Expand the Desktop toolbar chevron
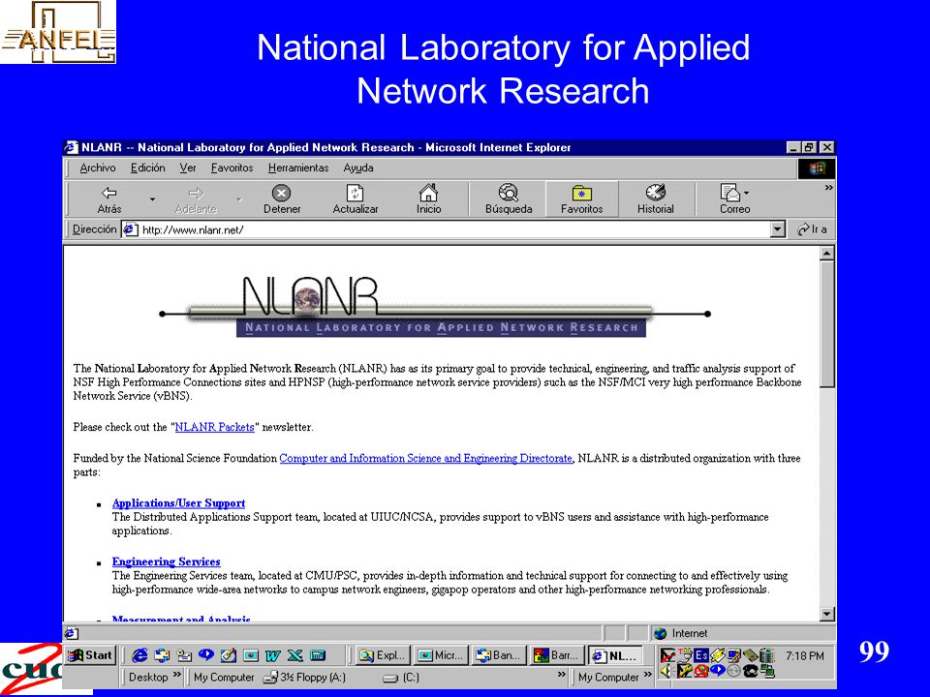 pos(176,675)
